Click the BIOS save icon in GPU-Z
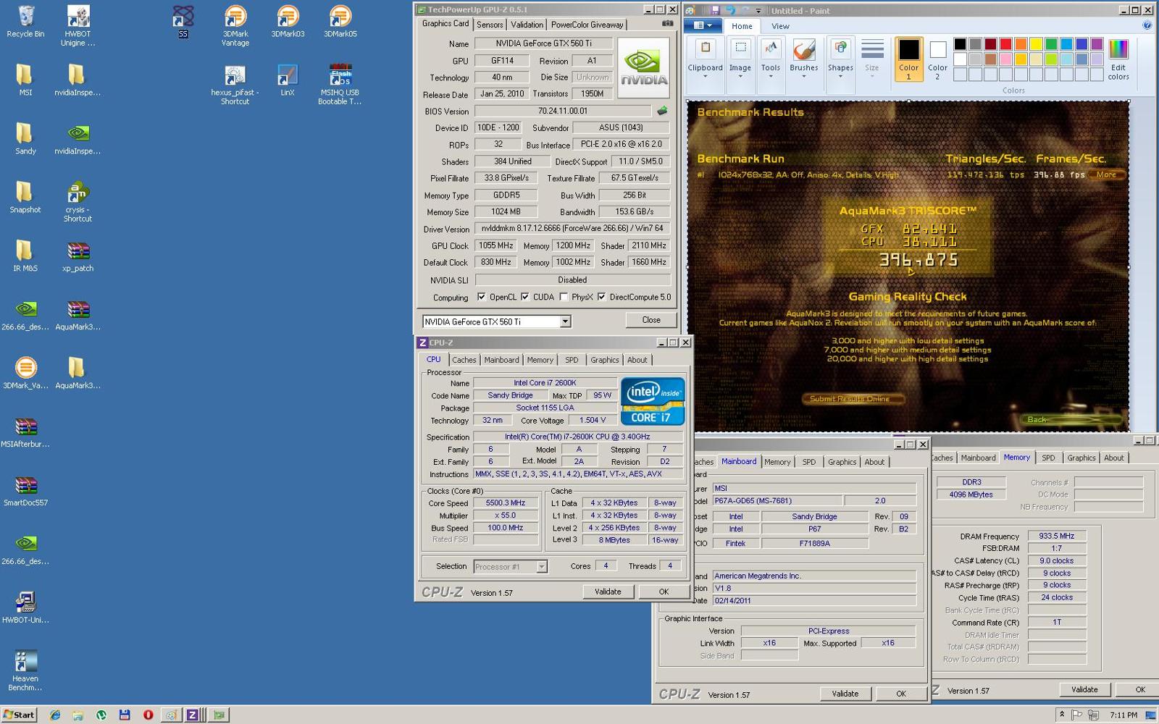The width and height of the screenshot is (1159, 724). tap(662, 111)
